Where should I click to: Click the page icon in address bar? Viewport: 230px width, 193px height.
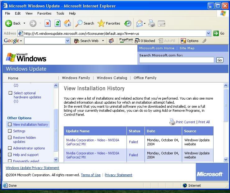click(21, 33)
